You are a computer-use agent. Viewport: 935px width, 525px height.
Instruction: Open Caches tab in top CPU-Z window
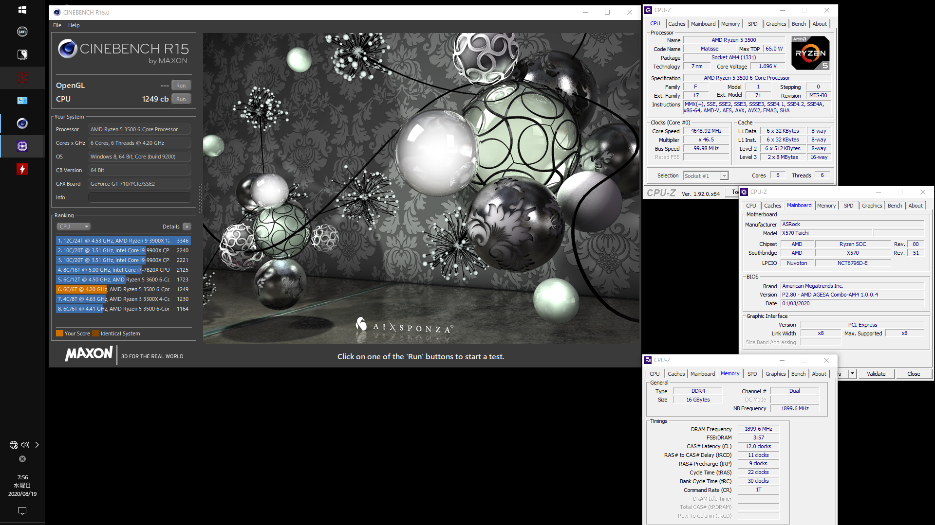click(x=676, y=24)
